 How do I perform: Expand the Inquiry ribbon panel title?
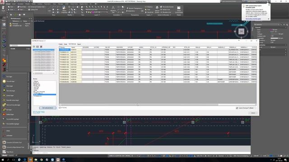(149, 15)
